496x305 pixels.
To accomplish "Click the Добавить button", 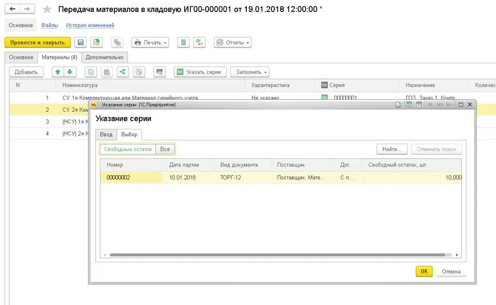I will tap(26, 72).
